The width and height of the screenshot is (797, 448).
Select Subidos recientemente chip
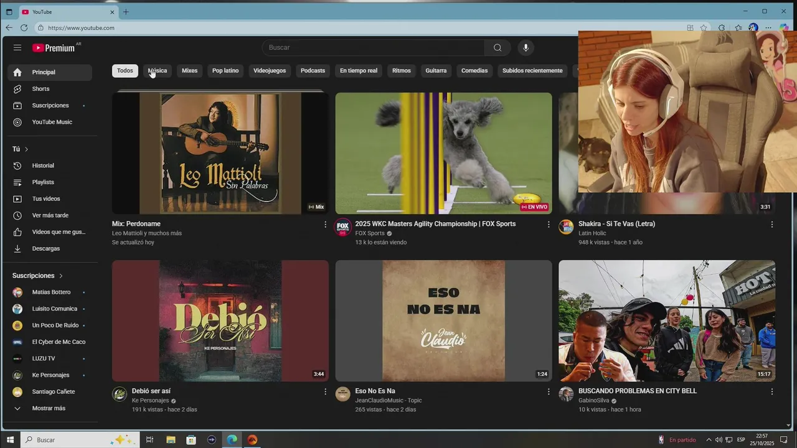click(x=532, y=71)
